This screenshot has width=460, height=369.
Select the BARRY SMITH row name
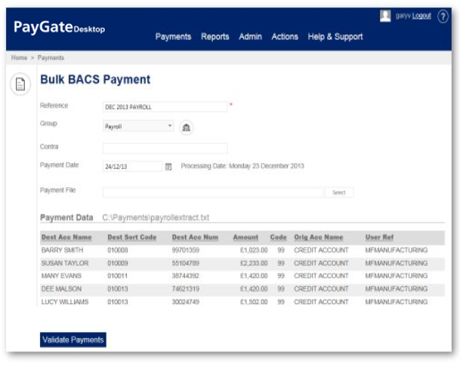(62, 250)
